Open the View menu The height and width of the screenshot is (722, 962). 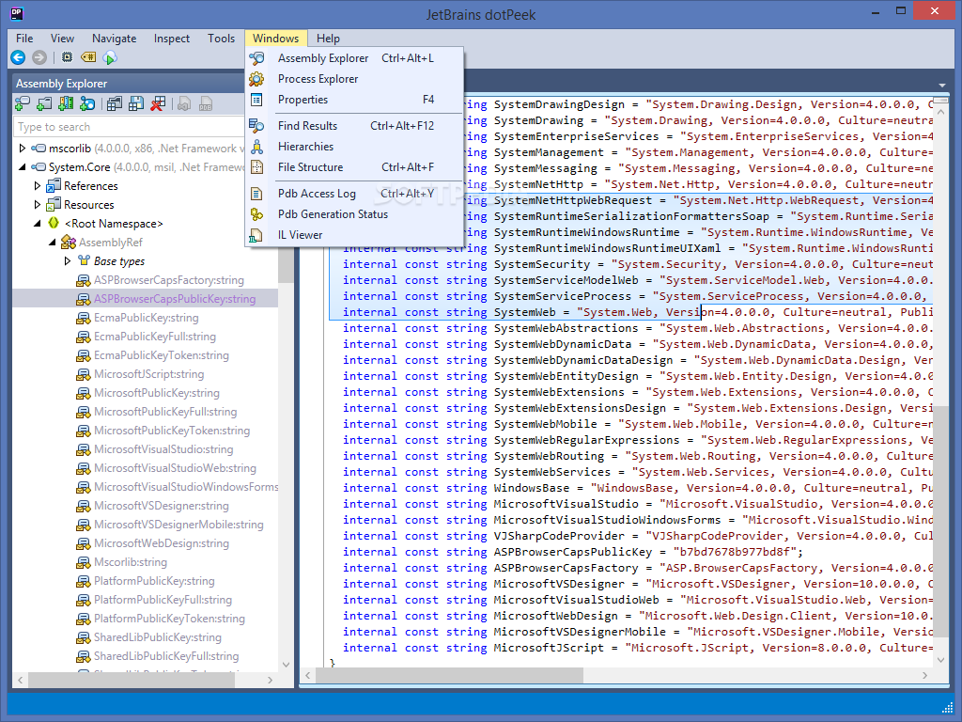62,38
